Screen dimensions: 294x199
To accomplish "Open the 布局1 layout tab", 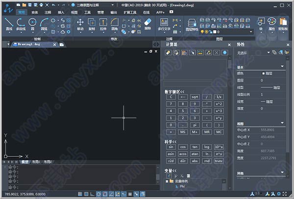I will pos(36,162).
